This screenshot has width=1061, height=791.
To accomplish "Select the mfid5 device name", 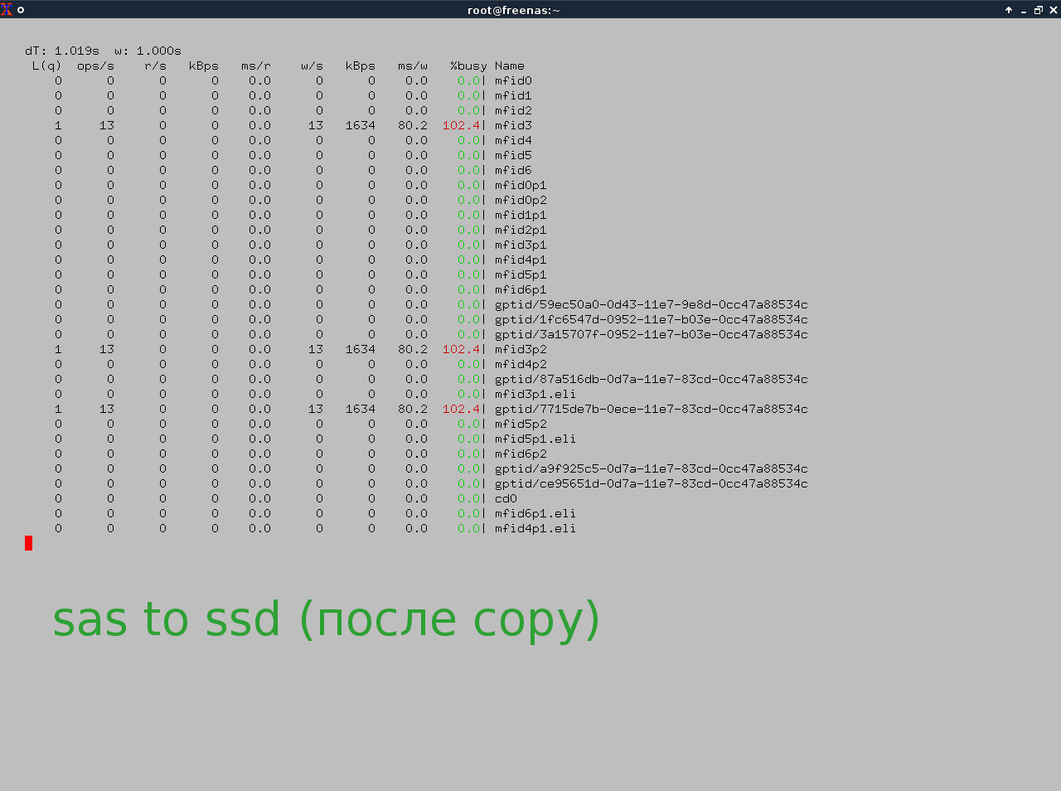I will click(x=513, y=155).
